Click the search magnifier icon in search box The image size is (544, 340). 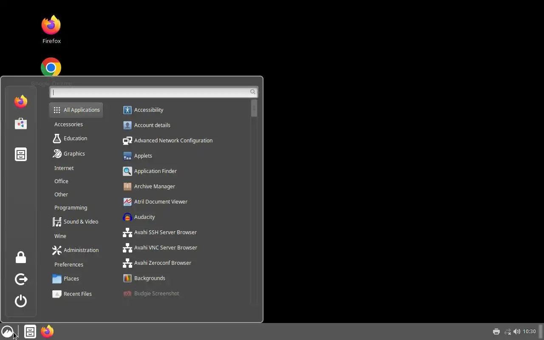[x=252, y=92]
